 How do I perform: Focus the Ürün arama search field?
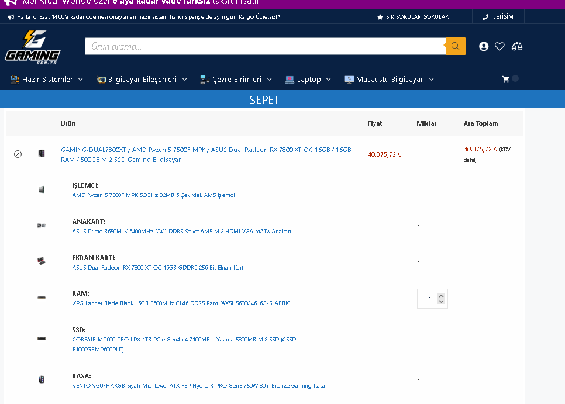tap(265, 46)
